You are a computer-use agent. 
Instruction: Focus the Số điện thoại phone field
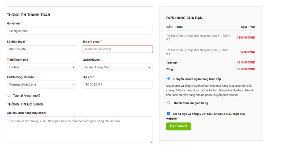[42, 49]
